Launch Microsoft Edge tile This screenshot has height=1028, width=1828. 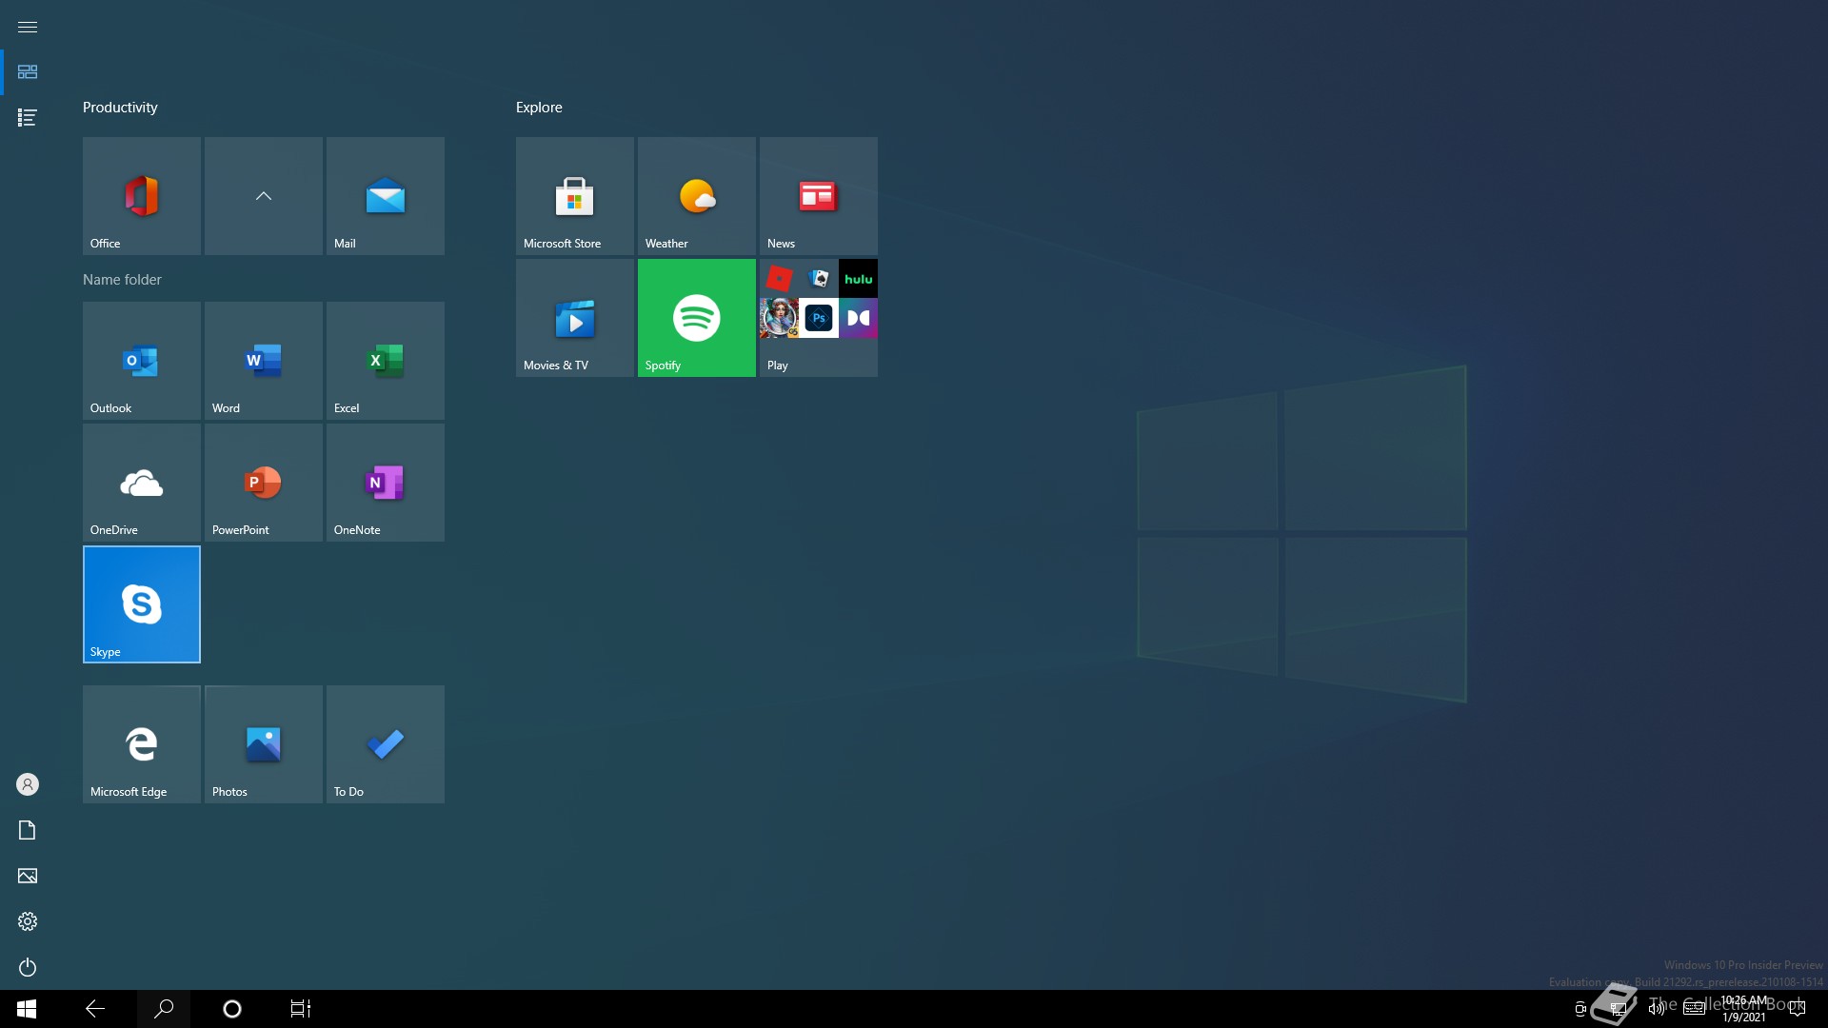point(141,743)
